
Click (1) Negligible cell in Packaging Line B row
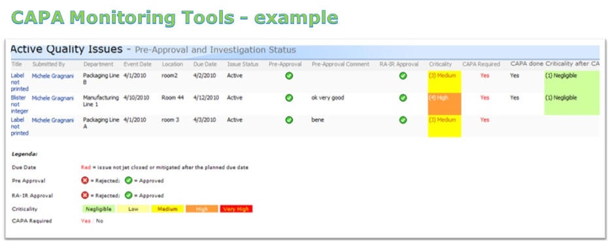click(571, 82)
